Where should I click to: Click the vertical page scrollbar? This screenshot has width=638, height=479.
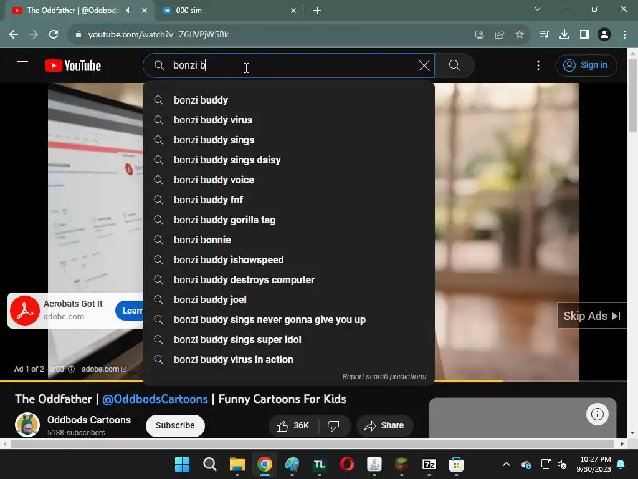pyautogui.click(x=633, y=95)
